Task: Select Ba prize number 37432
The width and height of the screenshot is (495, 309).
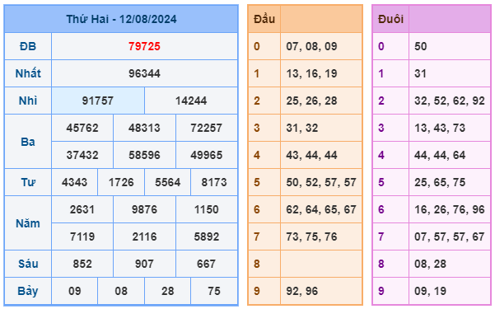Action: pos(82,155)
